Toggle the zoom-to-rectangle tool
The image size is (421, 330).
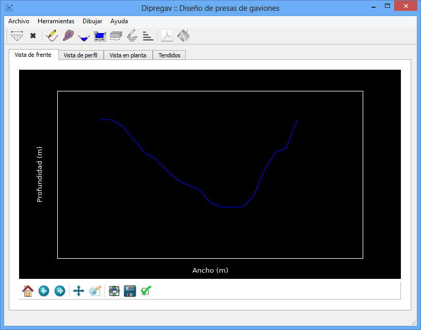click(x=94, y=291)
